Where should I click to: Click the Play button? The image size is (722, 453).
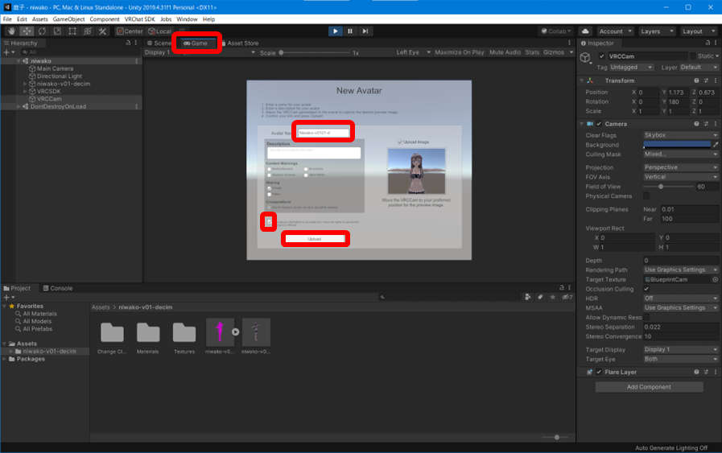336,31
